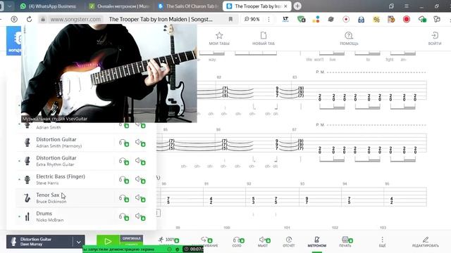
Task: Click the bass icon next to Electric Bass
Action: point(27,180)
